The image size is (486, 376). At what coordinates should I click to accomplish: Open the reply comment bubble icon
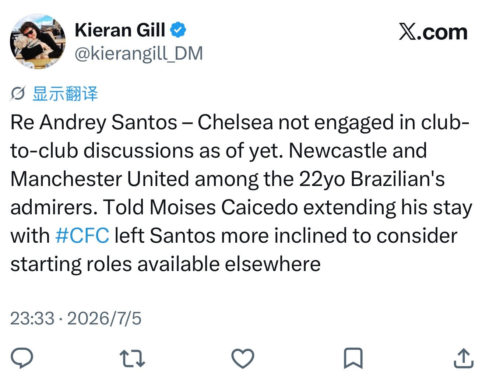pos(22,358)
